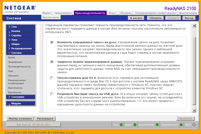Click the gray ИБП status LED

tap(194, 125)
